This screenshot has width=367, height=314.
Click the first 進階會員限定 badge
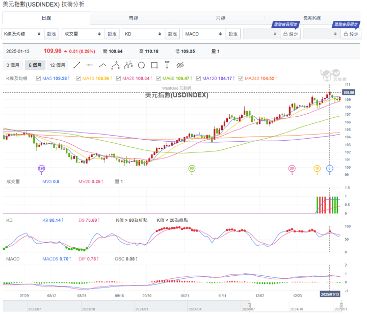click(x=285, y=24)
